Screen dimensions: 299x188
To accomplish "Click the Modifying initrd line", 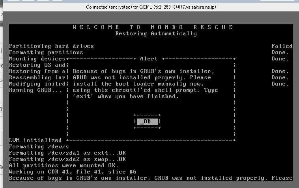I will pos(37,84).
